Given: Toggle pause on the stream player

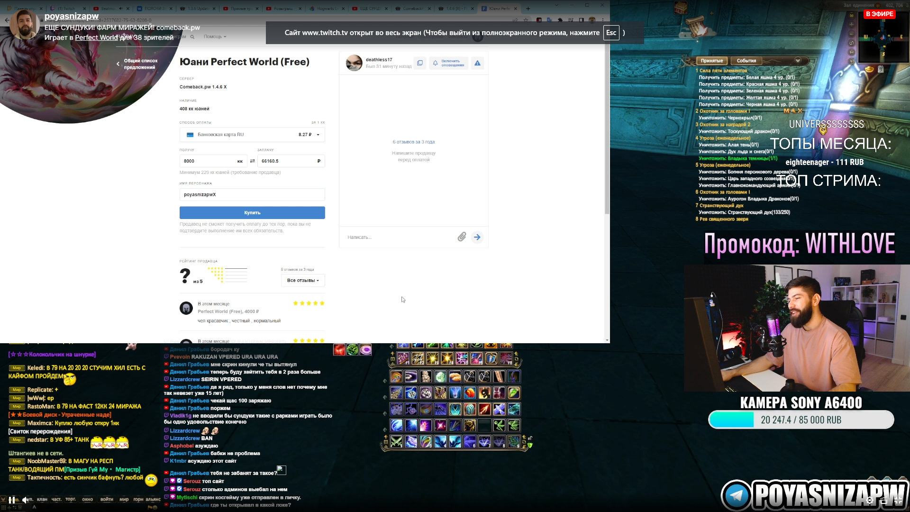Looking at the screenshot, I should pos(12,499).
